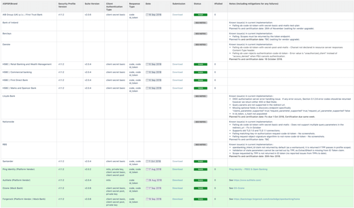Open the Download link for Santander

click(177, 161)
